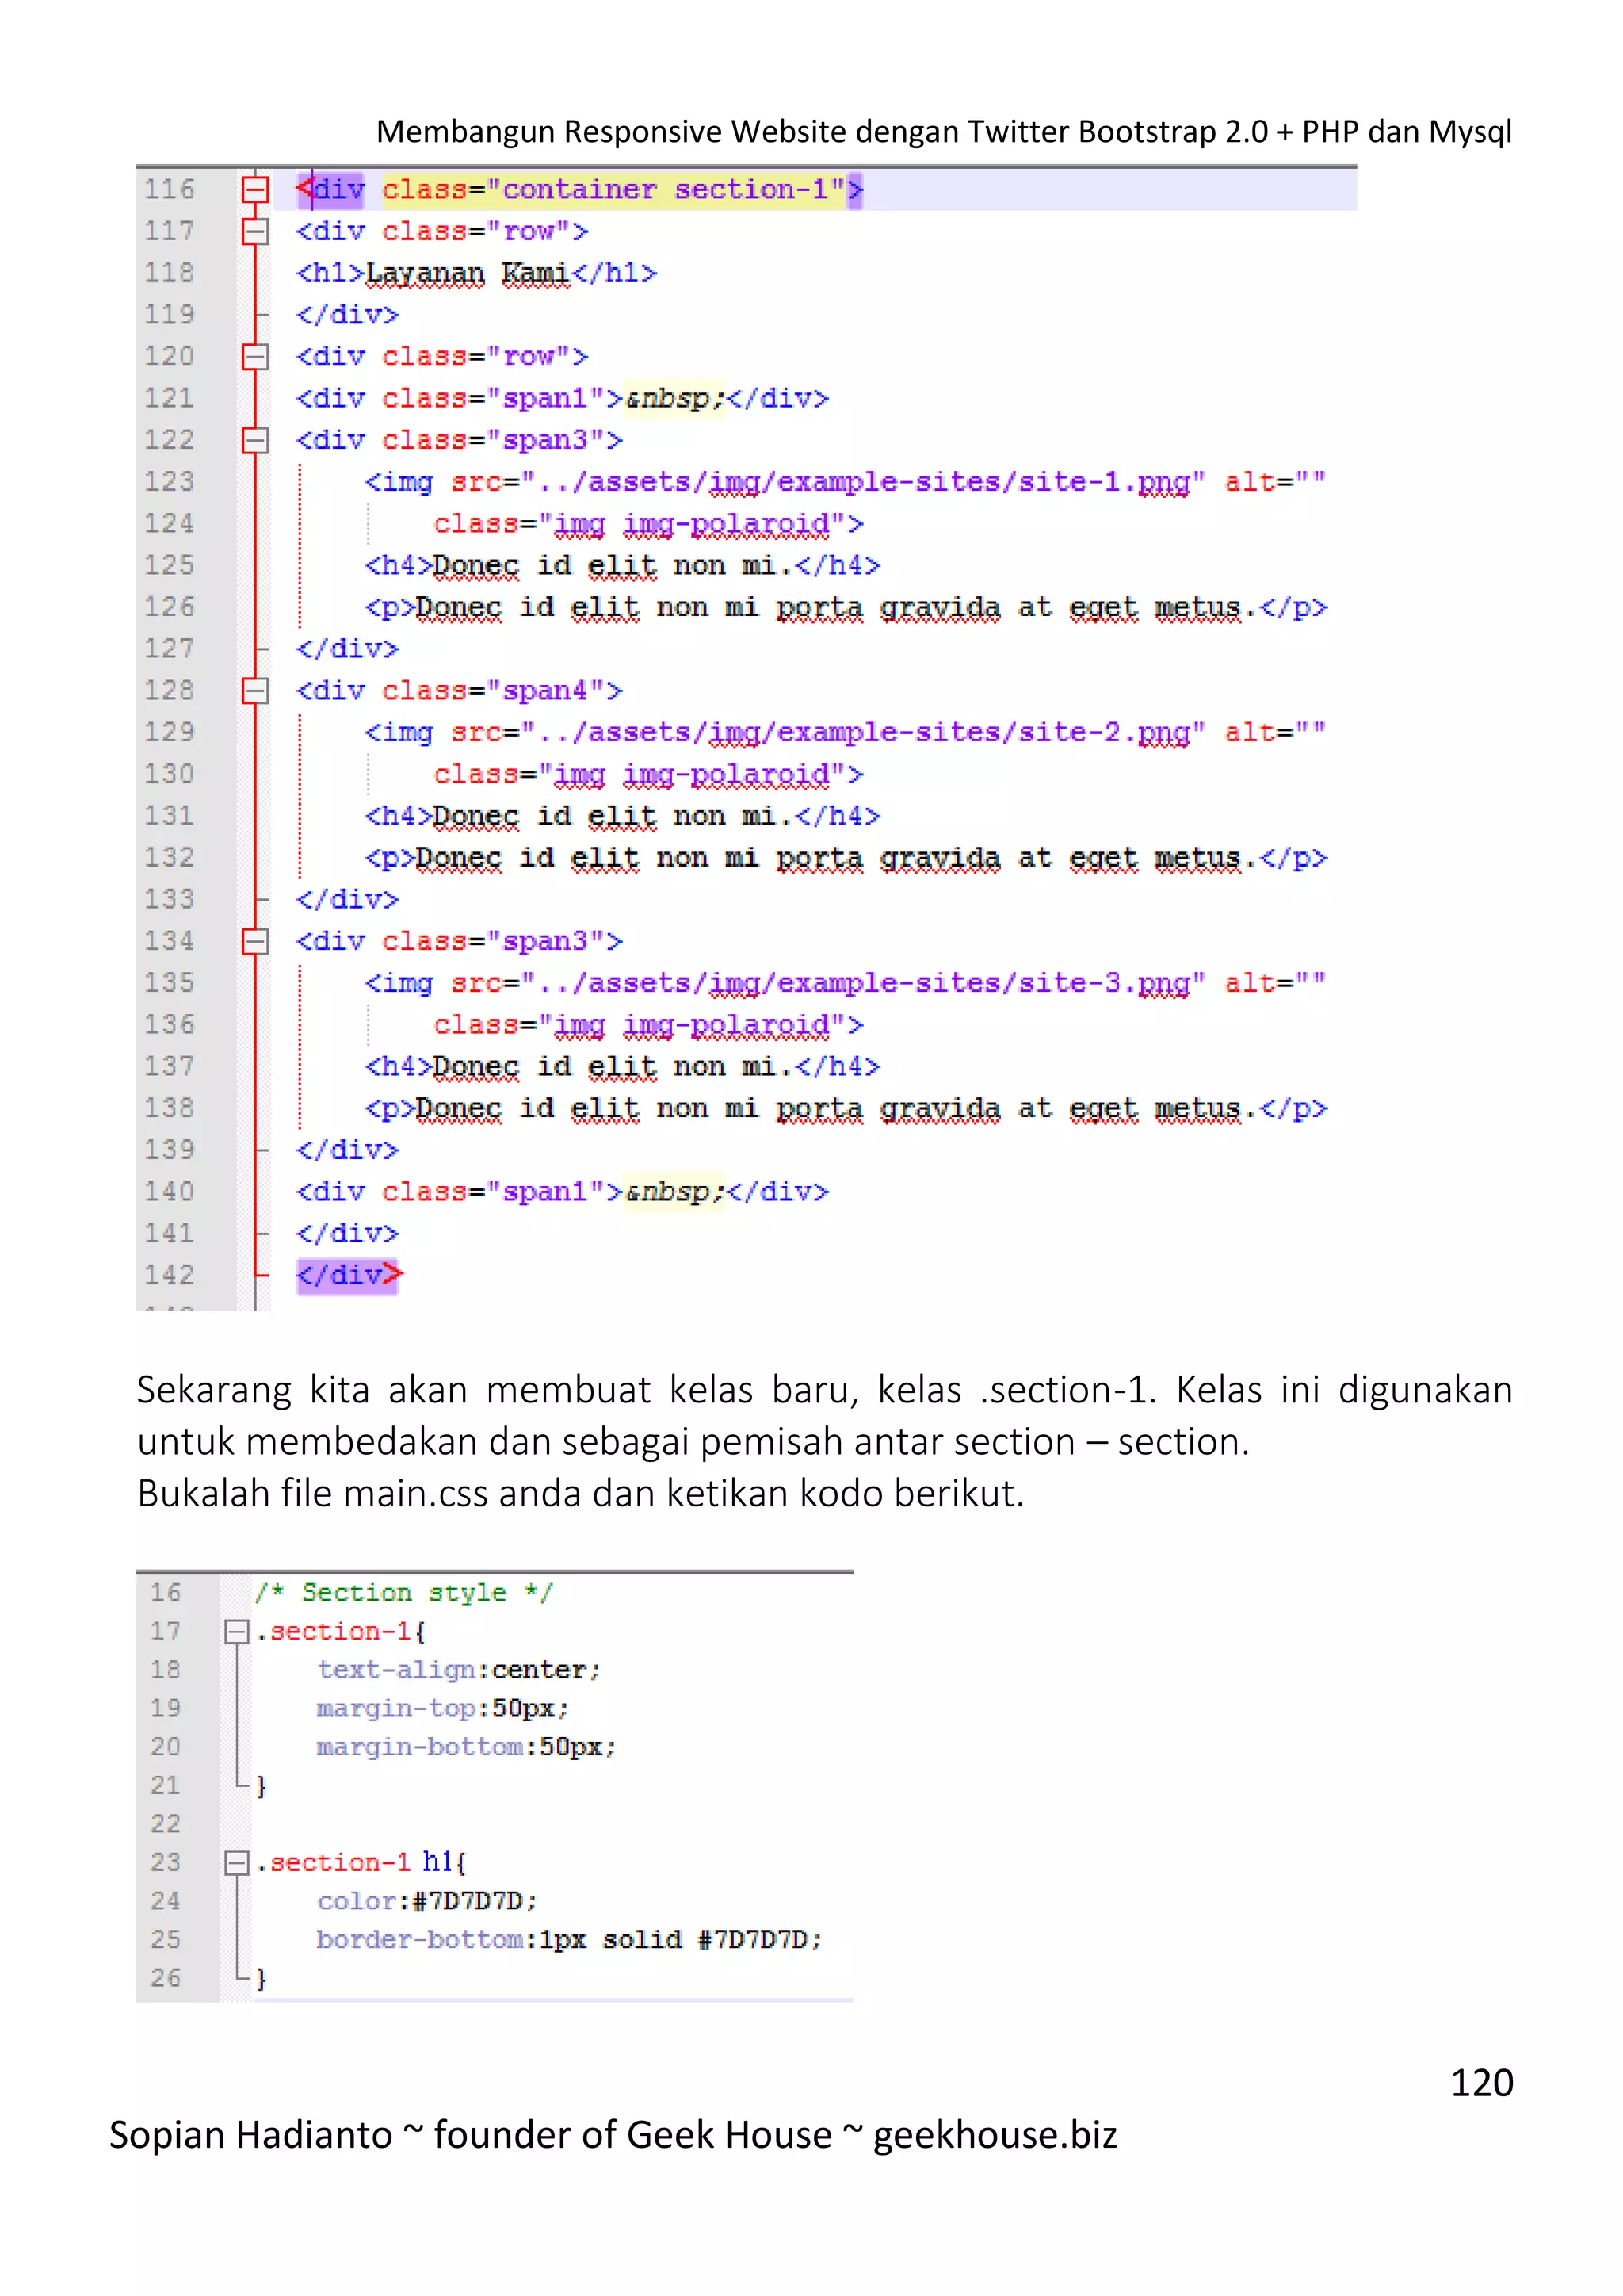Screen dimensions: 1623x2296
Task: Click line number 116 in gutter
Action: click(169, 189)
